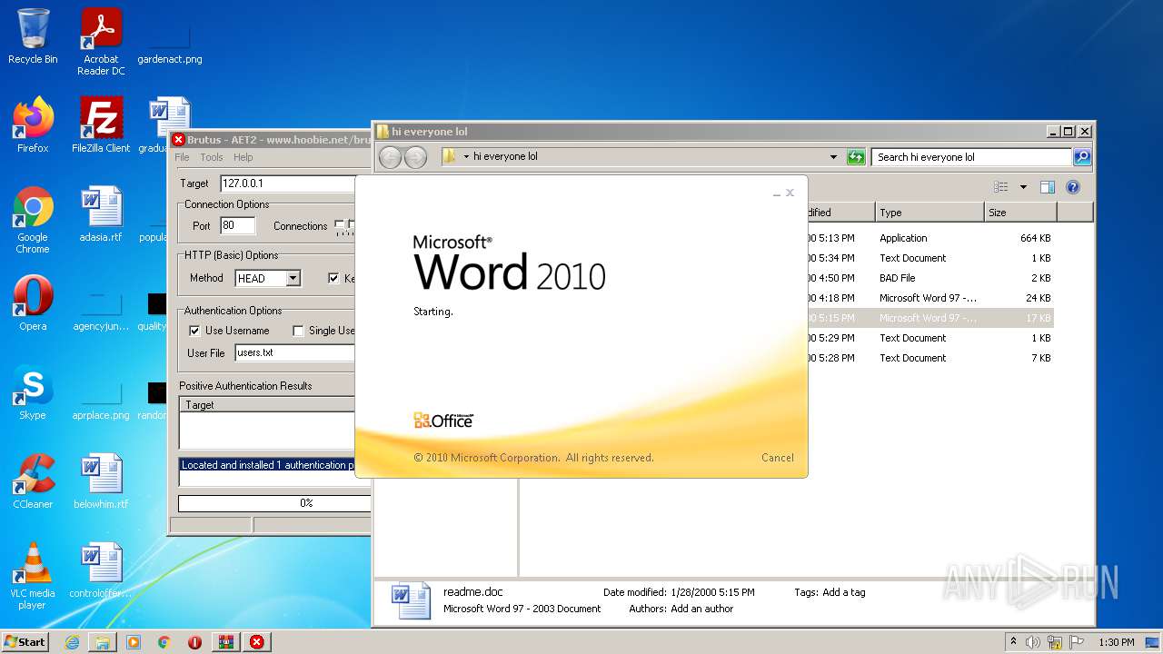Toggle the Single User checkbox
This screenshot has width=1163, height=654.
coord(298,331)
